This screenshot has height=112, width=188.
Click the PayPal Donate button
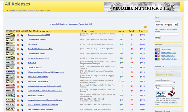coord(161,94)
